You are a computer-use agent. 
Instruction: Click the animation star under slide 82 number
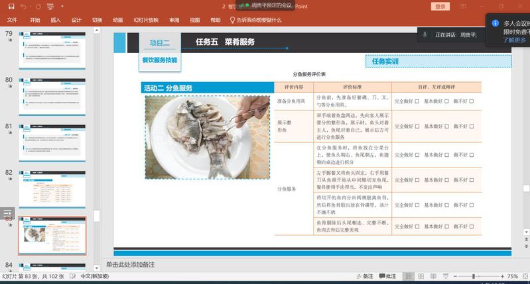tap(10, 179)
